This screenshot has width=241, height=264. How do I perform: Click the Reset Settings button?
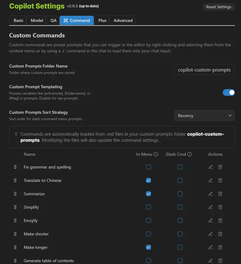pyautogui.click(x=219, y=7)
